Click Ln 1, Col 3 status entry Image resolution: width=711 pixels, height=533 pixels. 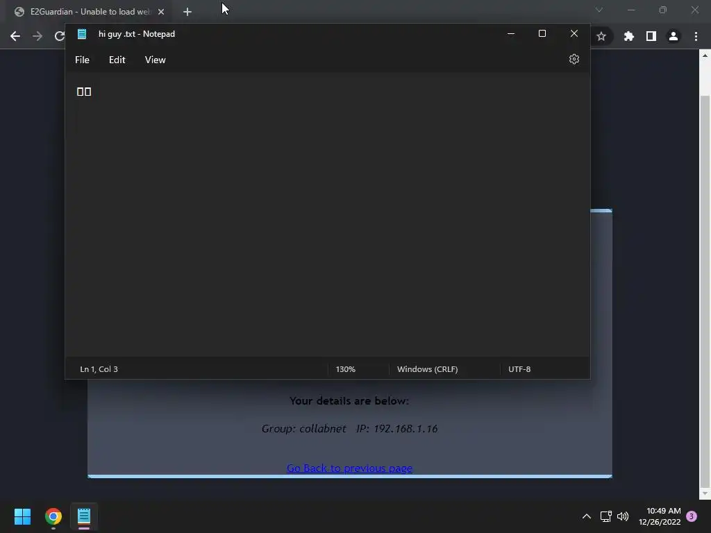tap(99, 369)
